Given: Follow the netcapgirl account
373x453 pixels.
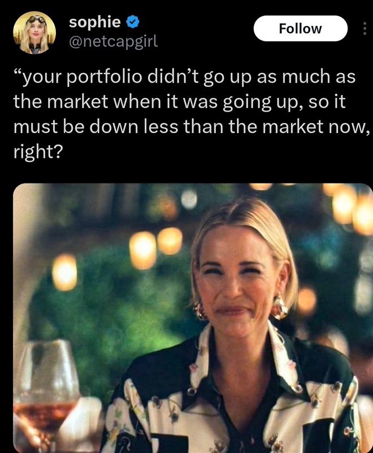Looking at the screenshot, I should click(300, 28).
